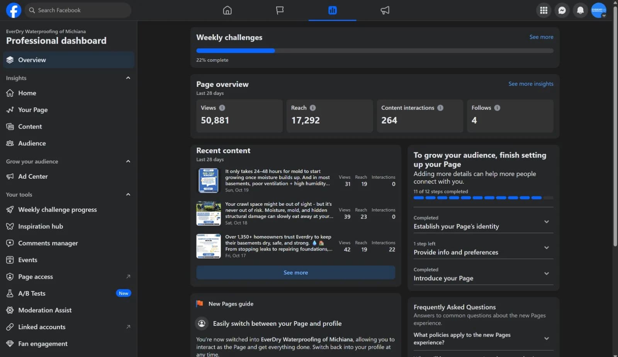Screen dimensions: 618x357
Task: Open the apps grid menu icon
Action: coord(543,10)
